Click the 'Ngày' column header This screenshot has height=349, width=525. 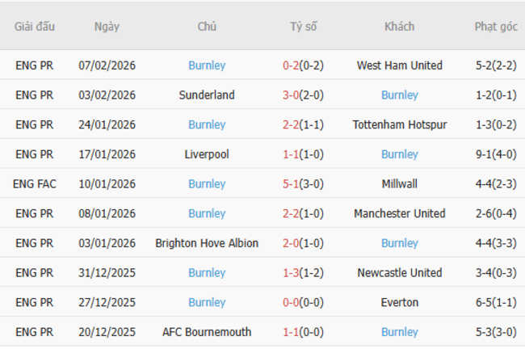(107, 27)
